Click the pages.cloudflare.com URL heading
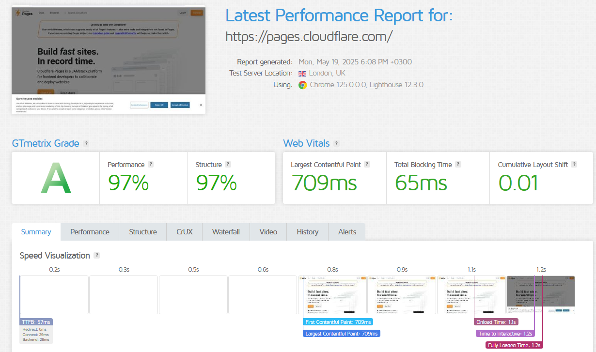The image size is (596, 352). click(x=309, y=36)
